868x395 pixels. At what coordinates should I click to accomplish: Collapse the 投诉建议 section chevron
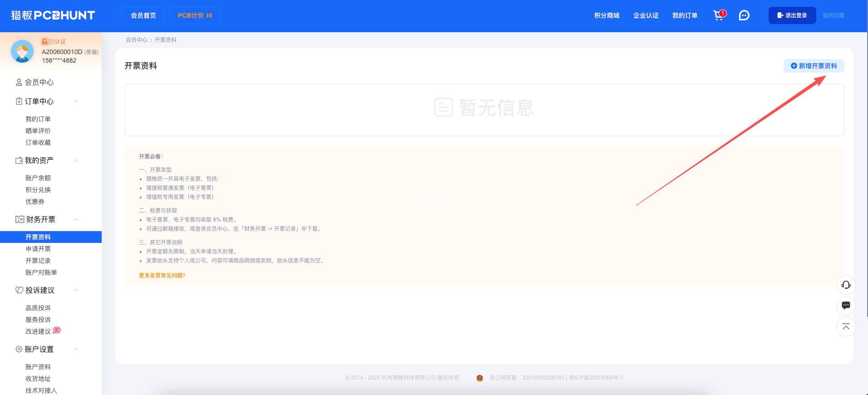click(x=76, y=290)
